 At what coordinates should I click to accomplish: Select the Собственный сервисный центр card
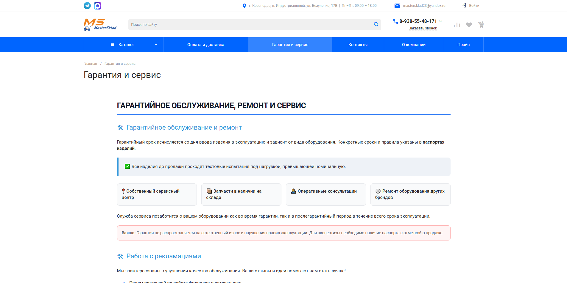[x=157, y=194]
